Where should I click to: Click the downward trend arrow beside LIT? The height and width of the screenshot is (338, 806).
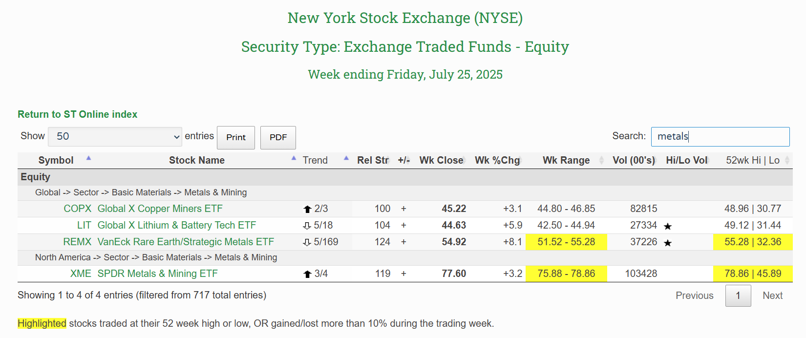pos(307,225)
